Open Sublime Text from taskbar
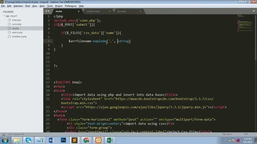This screenshot has width=257, height=144. point(75,140)
